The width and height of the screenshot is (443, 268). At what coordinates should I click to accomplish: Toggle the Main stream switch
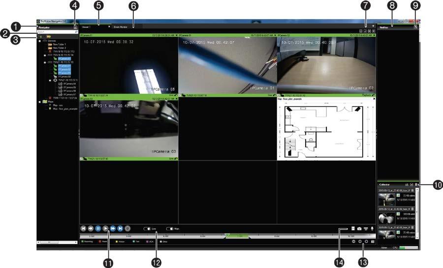tap(170, 229)
